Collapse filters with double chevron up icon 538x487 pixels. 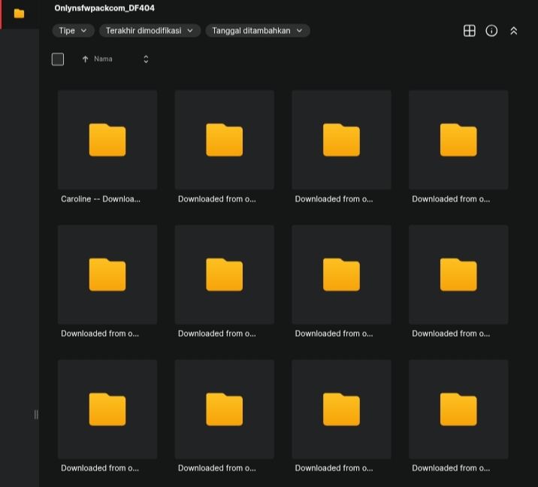513,31
